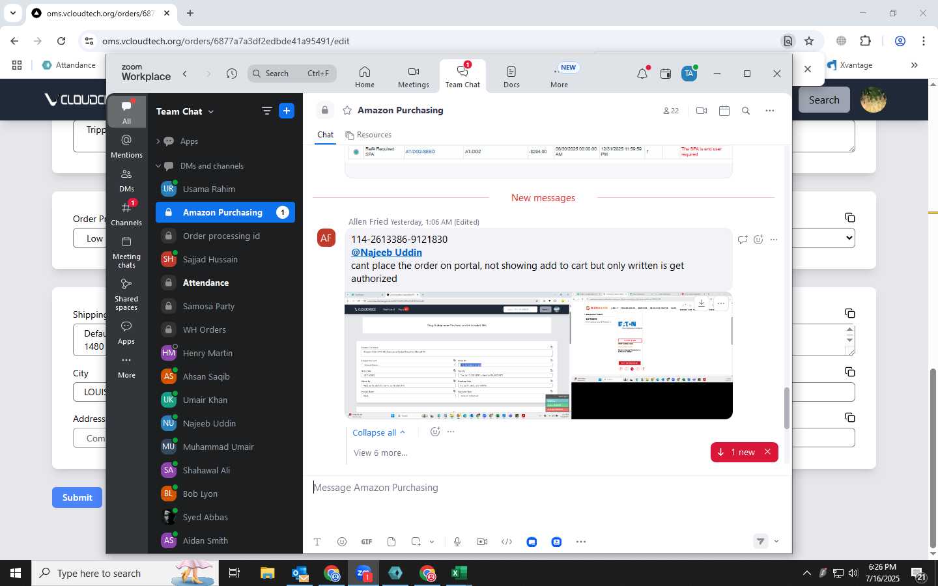Open Meeting chats in sidebar

click(126, 252)
